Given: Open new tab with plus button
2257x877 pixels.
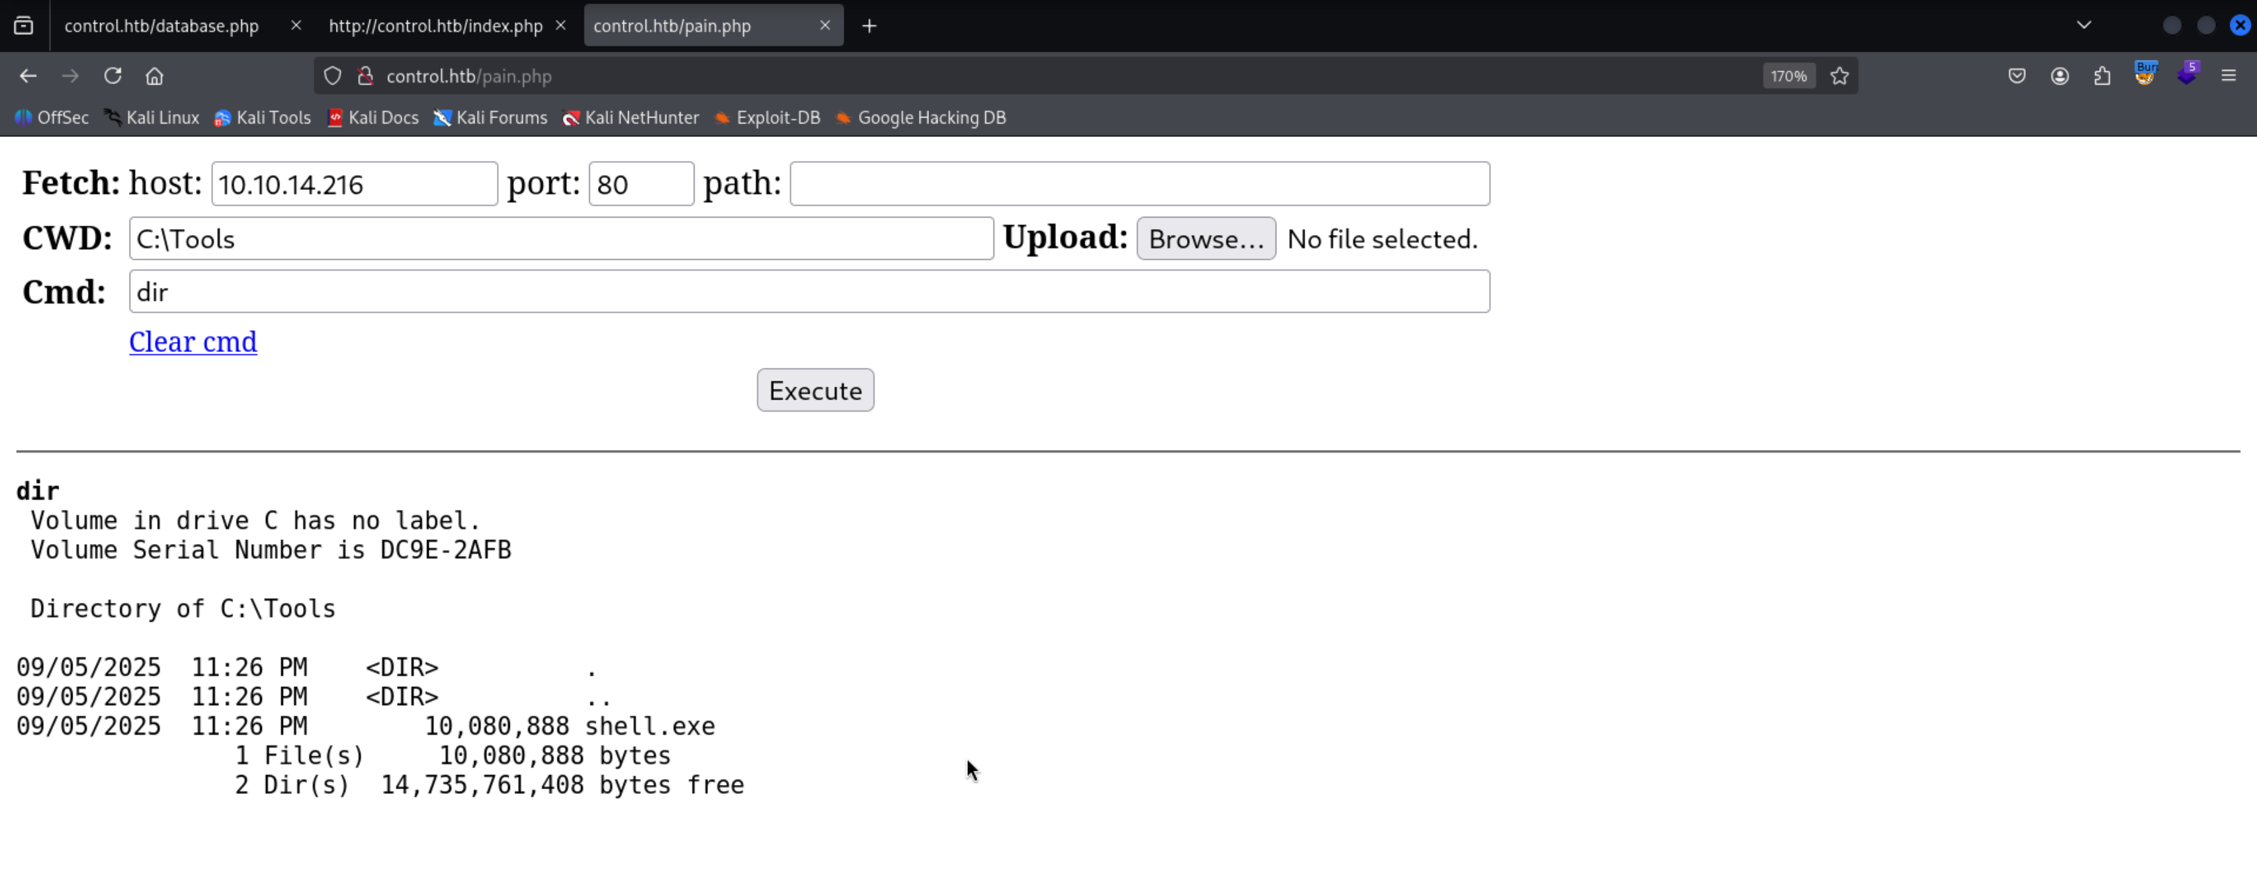Looking at the screenshot, I should [x=869, y=26].
